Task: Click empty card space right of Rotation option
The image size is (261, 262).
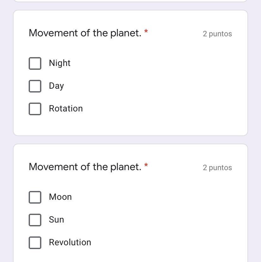Action: click(164, 109)
